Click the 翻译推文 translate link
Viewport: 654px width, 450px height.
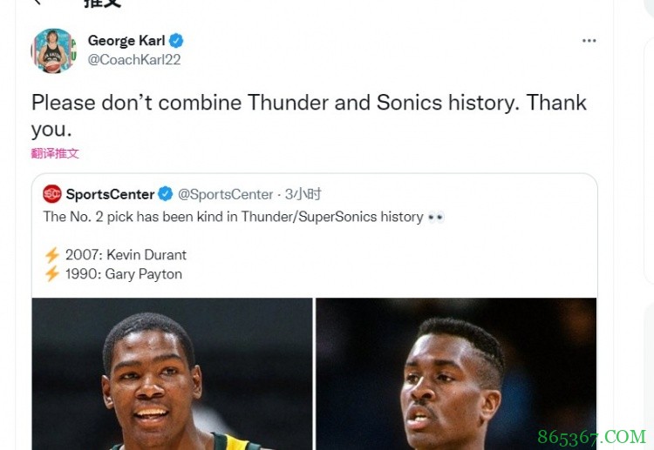[x=55, y=153]
